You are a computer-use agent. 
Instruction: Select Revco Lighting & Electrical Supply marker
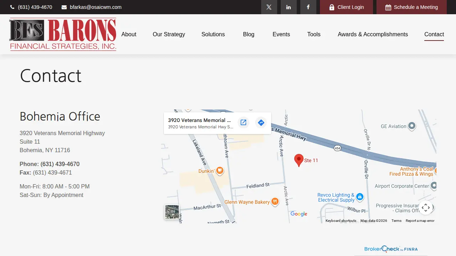pyautogui.click(x=360, y=197)
